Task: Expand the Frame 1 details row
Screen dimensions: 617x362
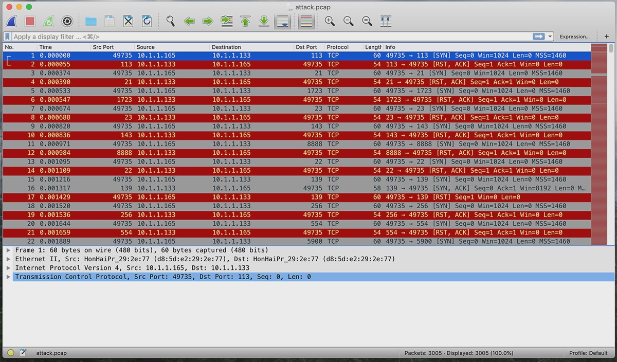Action: [8, 250]
